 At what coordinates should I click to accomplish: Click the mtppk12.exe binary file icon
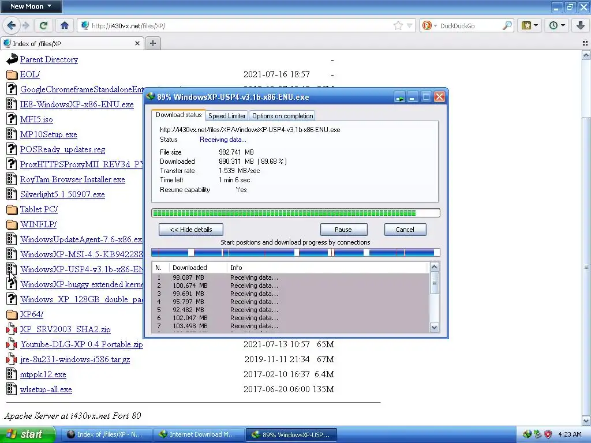[x=12, y=374]
